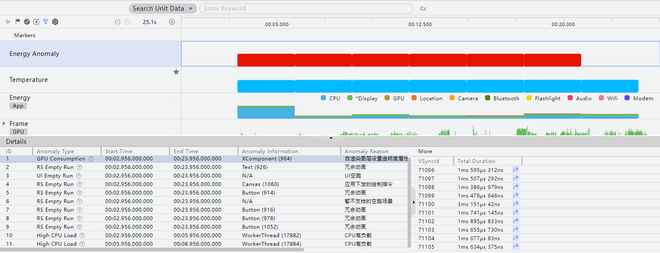Jump to VSync 71096 using arrow icon
Viewport: 660px width, 253px height.
tap(516, 170)
